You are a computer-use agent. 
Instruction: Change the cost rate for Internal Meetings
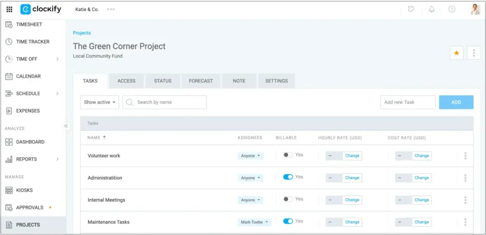point(421,200)
